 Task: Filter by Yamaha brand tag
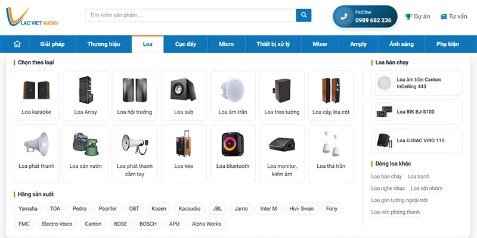[28, 209]
